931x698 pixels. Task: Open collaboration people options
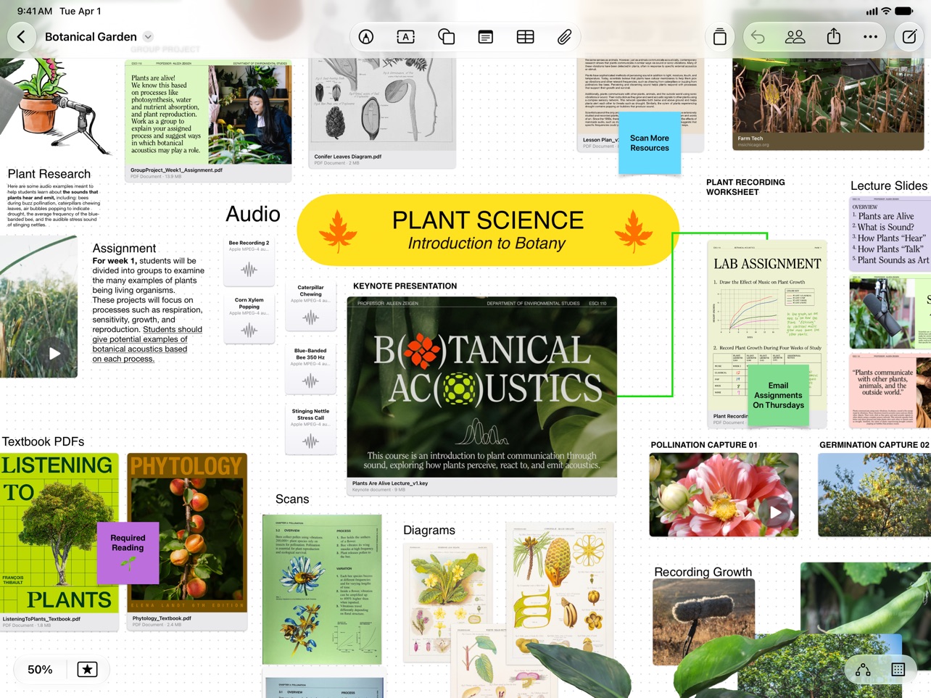tap(795, 37)
